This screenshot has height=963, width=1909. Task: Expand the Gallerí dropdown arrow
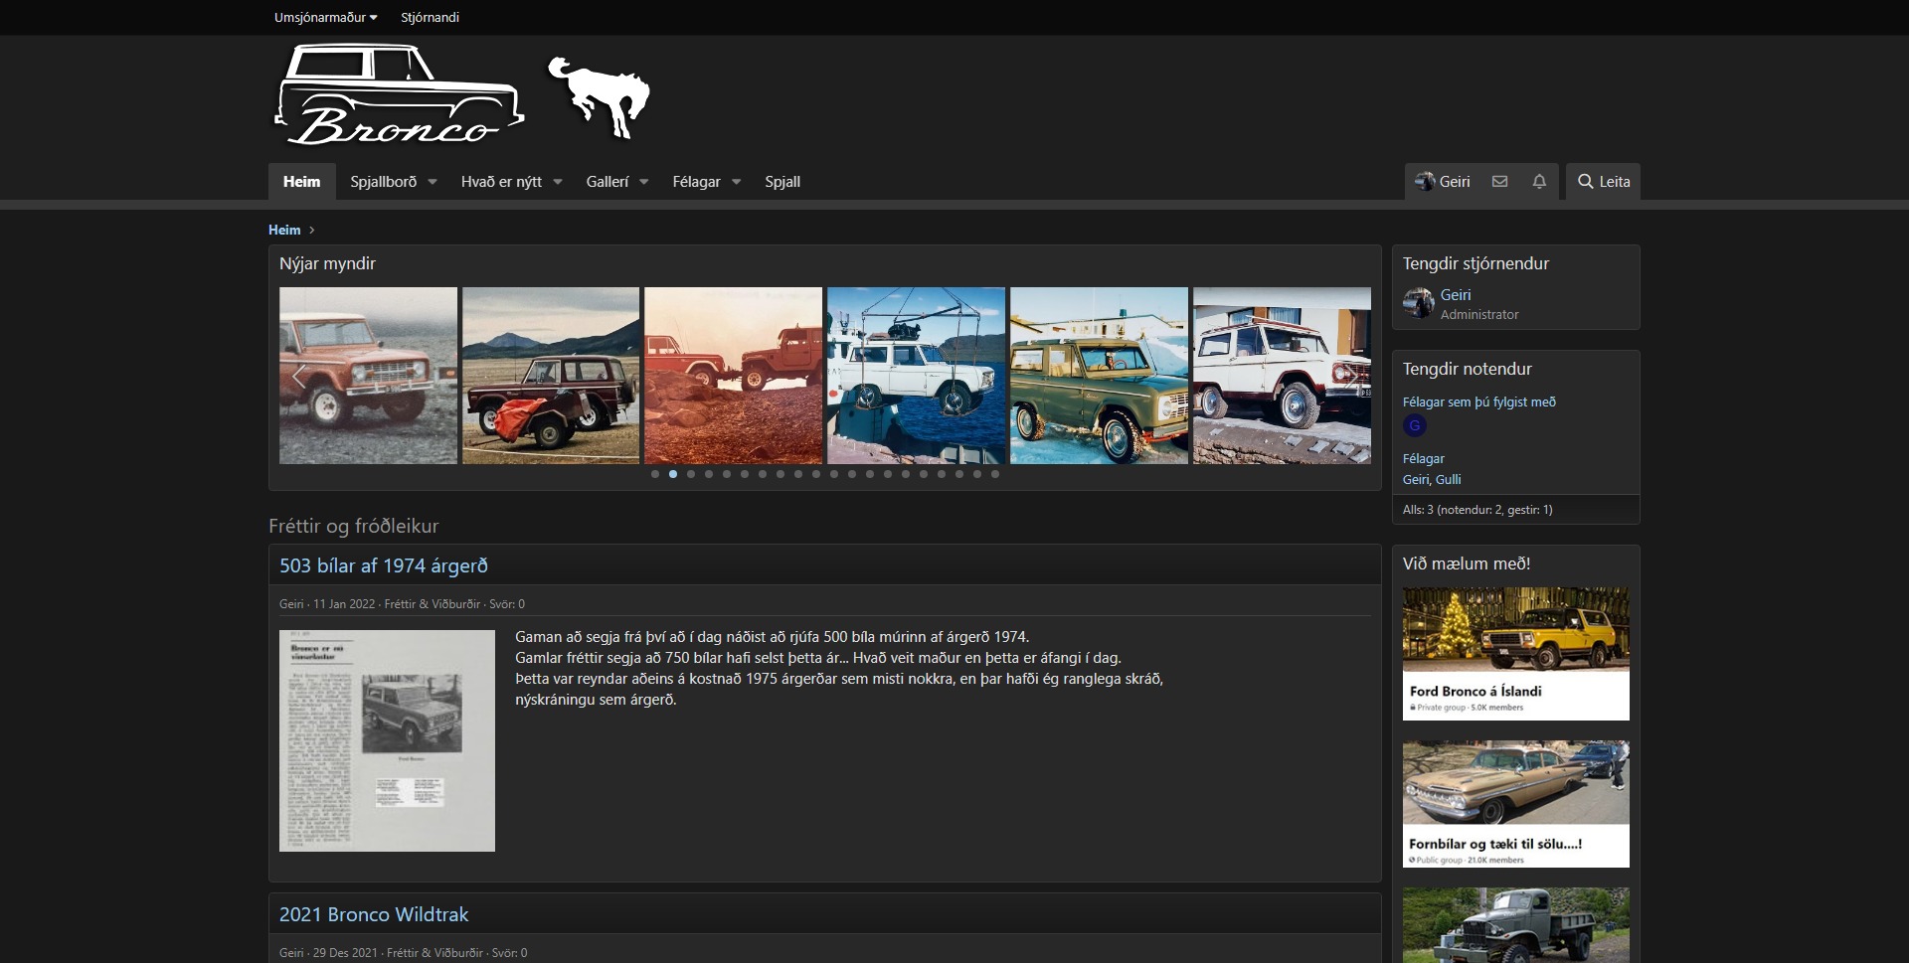644,182
